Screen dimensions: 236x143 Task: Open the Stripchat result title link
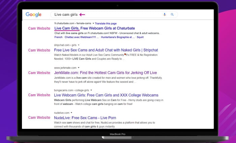pos(106,50)
